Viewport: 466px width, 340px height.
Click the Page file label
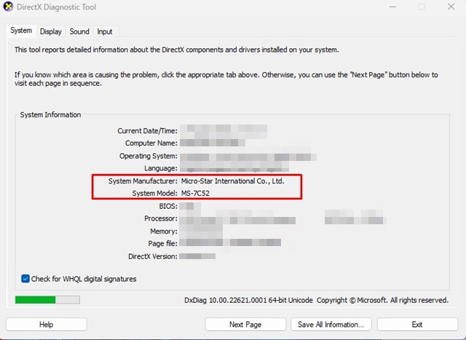click(x=162, y=243)
